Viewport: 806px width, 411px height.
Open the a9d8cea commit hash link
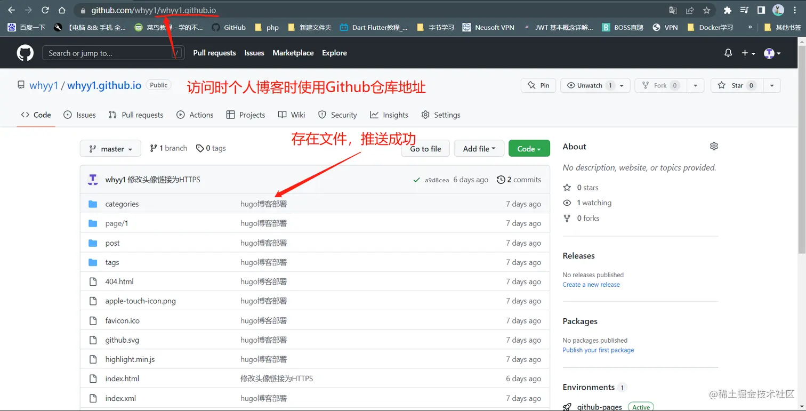[437, 180]
